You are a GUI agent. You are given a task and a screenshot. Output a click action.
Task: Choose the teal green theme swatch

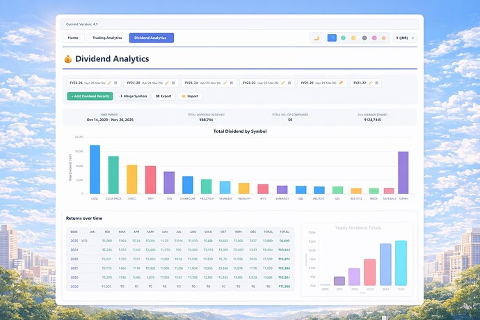click(343, 38)
